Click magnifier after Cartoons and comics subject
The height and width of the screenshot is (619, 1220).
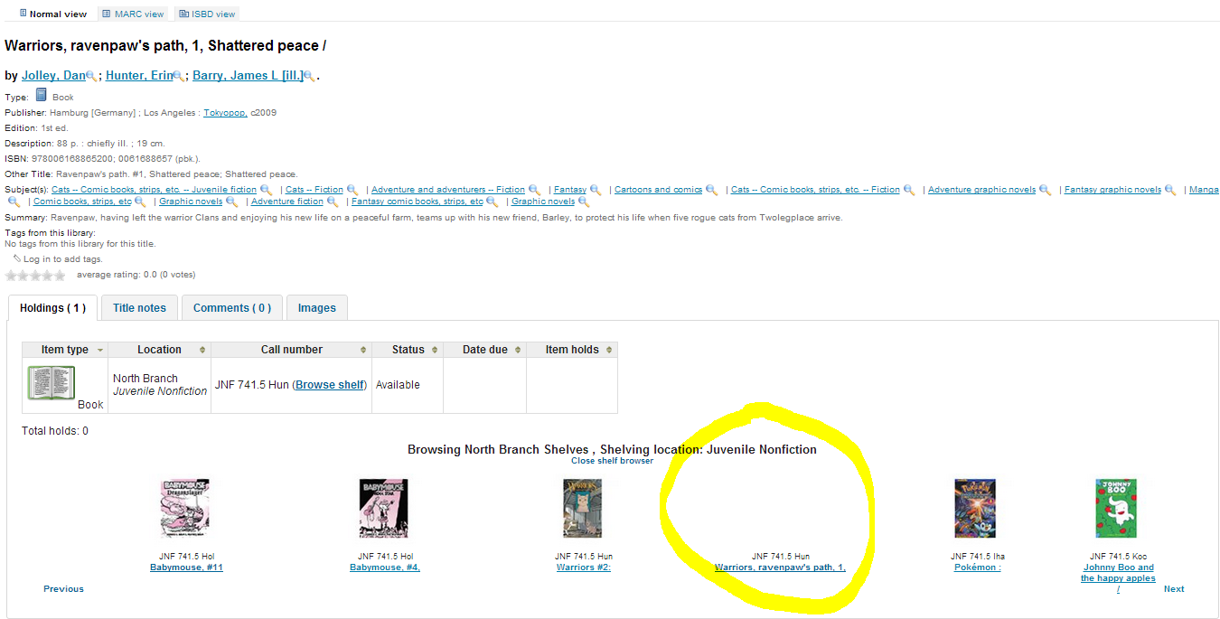pos(711,190)
